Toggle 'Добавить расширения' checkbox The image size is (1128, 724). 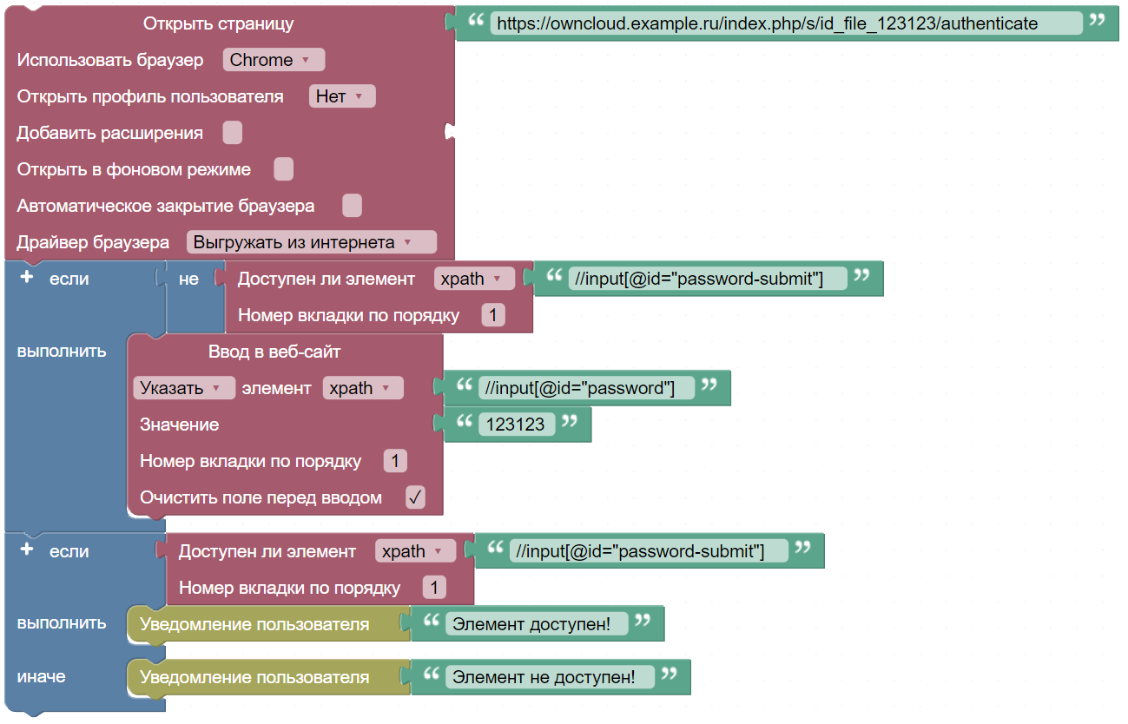pos(232,133)
